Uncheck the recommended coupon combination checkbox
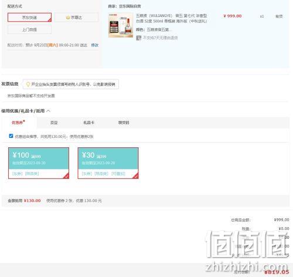This screenshot has width=293, height=277. point(11,136)
